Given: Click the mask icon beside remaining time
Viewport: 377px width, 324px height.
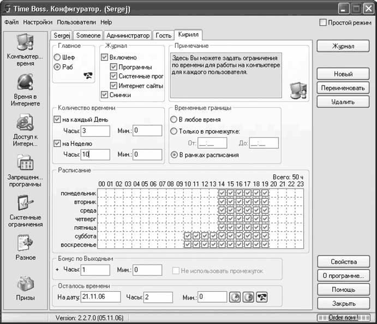Looking at the screenshot, I should tap(262, 297).
